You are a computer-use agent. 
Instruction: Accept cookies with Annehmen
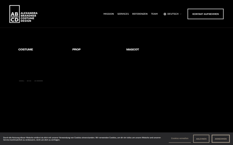click(221, 139)
